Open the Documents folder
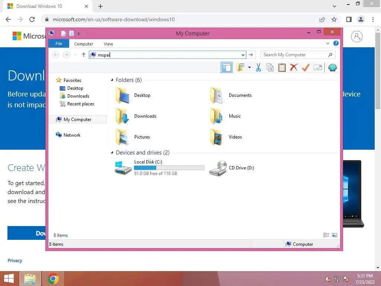 tap(231, 95)
